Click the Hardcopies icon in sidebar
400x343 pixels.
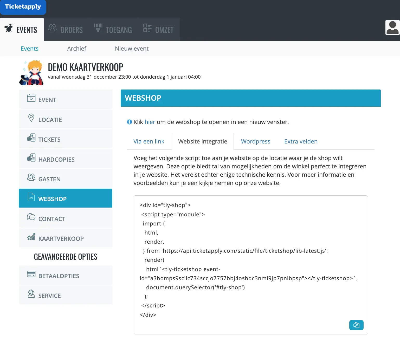31,158
